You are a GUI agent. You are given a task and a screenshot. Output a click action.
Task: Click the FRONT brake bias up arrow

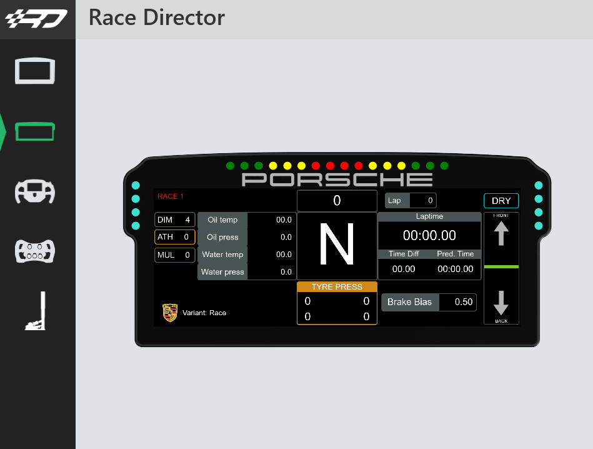(501, 234)
